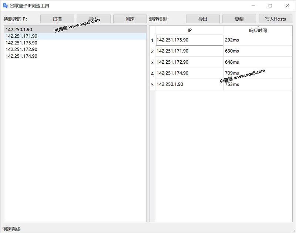Maximize the 谷歌翻译IP测速工具 window

(x=270, y=6)
